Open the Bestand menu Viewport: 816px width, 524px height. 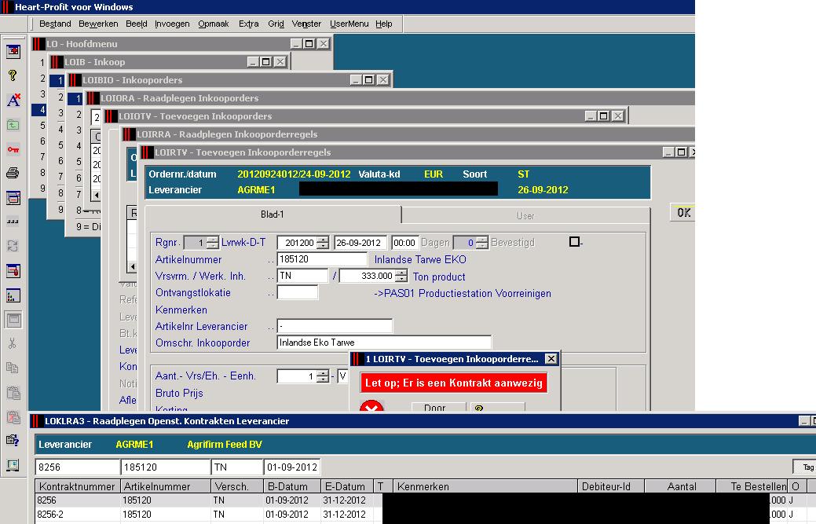click(x=55, y=24)
